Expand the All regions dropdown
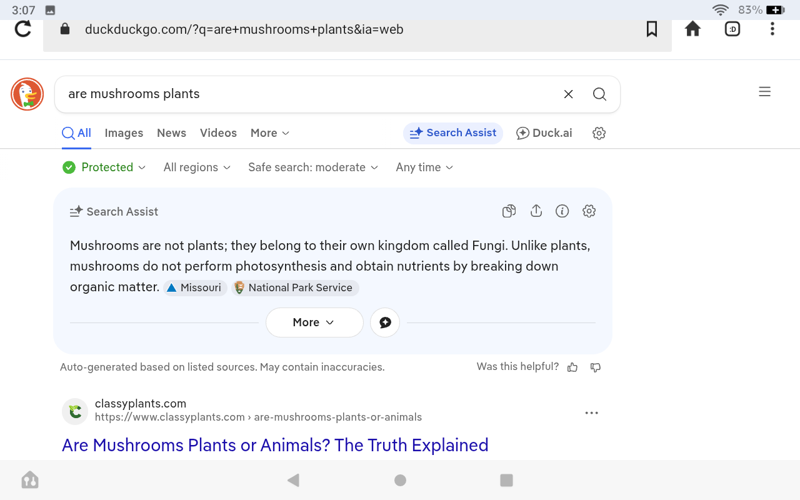This screenshot has height=500, width=800. 197,167
